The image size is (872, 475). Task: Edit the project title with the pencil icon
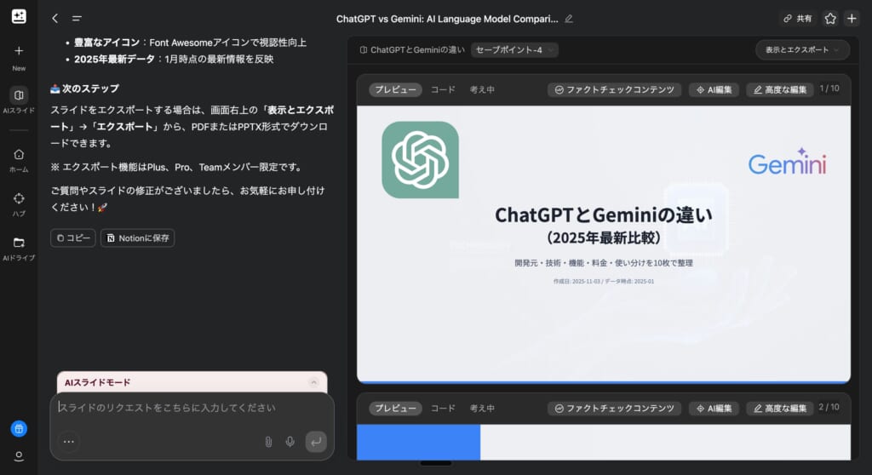(x=569, y=19)
